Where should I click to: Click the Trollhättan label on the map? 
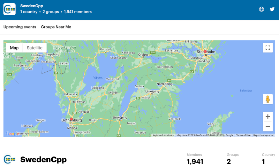78,102
